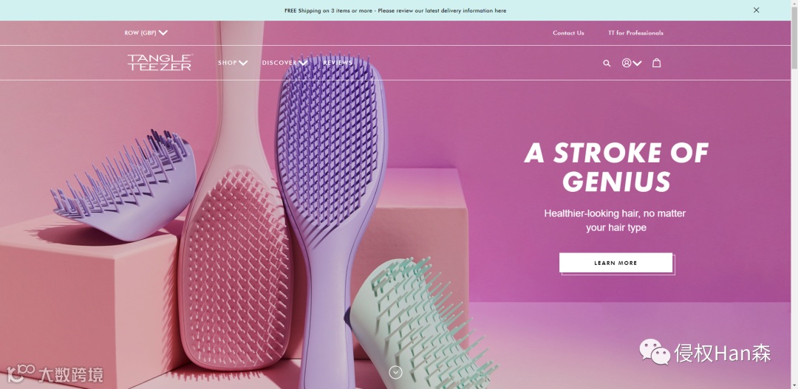Expand the DISCOVER menu chevron
Screen dimensions: 798x389
(304, 63)
